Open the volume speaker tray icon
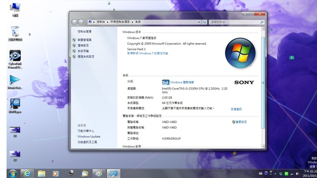The image size is (317, 178). [297, 174]
